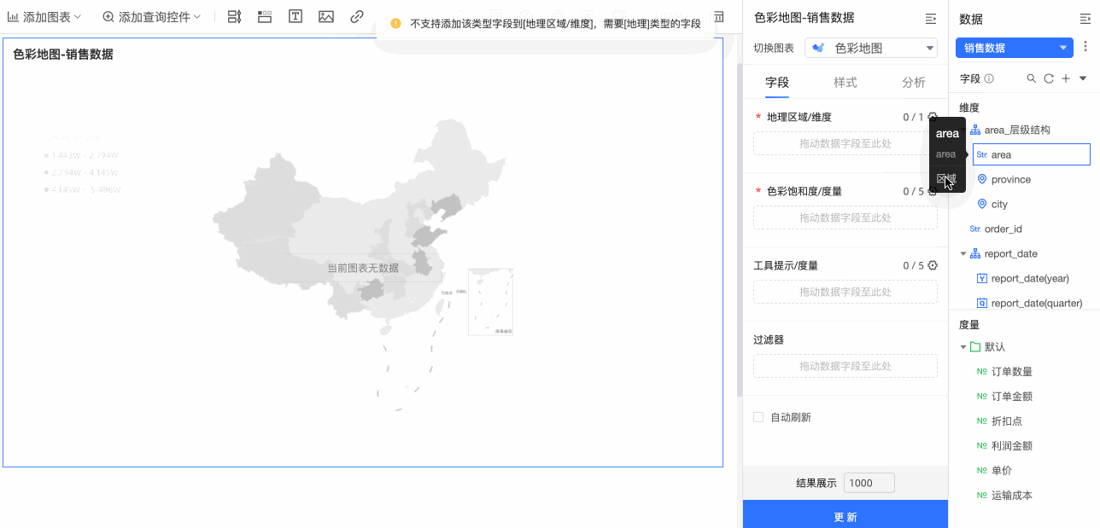Switch to the 样式 tab

point(845,82)
